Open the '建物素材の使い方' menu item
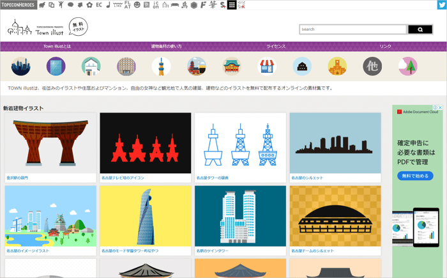 (166, 47)
